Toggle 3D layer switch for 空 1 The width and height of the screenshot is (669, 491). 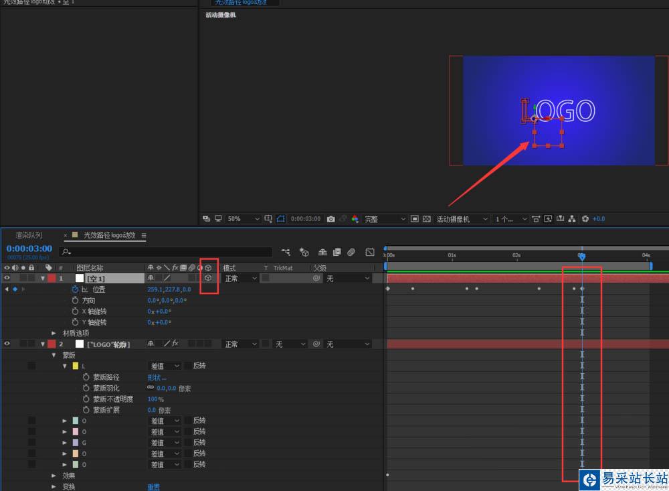click(208, 278)
